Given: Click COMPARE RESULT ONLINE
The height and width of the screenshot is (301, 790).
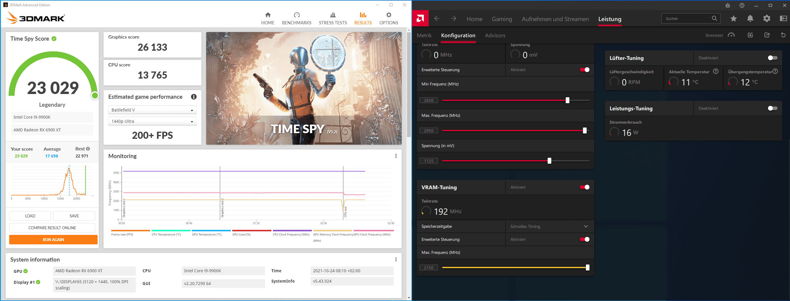Looking at the screenshot, I should [52, 228].
